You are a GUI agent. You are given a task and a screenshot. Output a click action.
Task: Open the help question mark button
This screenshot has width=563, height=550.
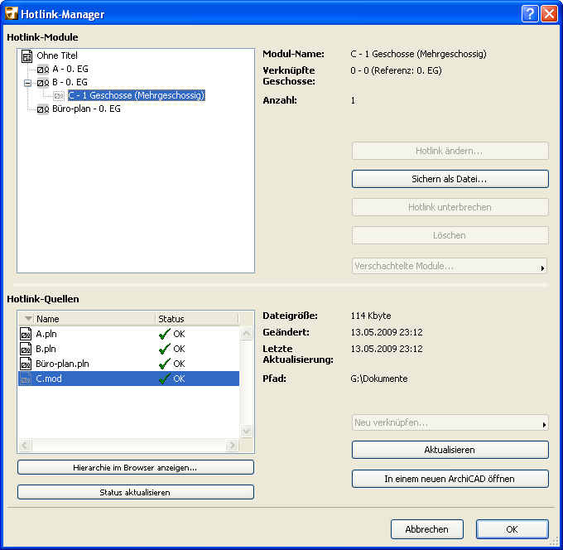pyautogui.click(x=530, y=14)
